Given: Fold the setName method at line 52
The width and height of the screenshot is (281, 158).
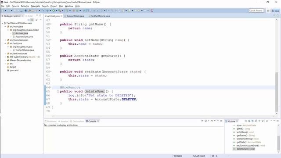Looking at the screenshot, I should tap(51, 40).
